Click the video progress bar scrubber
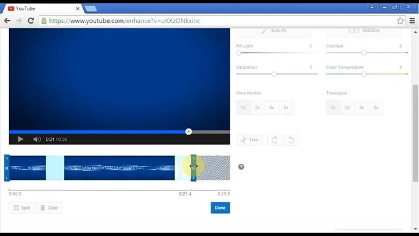The height and width of the screenshot is (236, 419). pyautogui.click(x=189, y=132)
